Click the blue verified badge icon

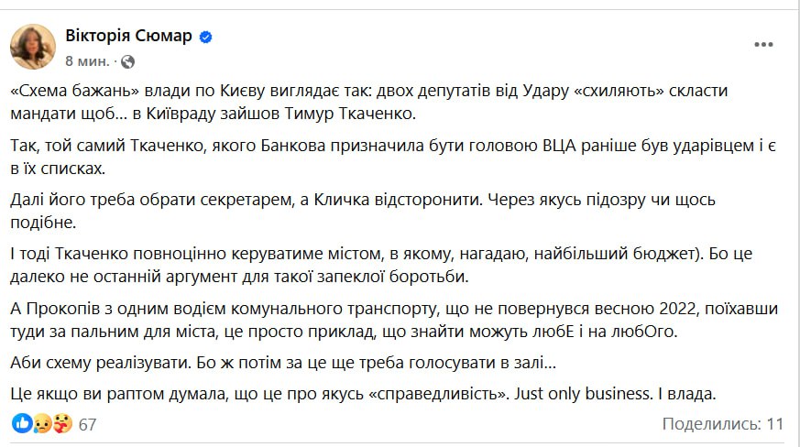coord(205,37)
